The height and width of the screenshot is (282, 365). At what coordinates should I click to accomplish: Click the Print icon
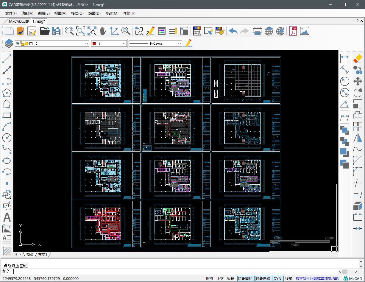pyautogui.click(x=257, y=31)
